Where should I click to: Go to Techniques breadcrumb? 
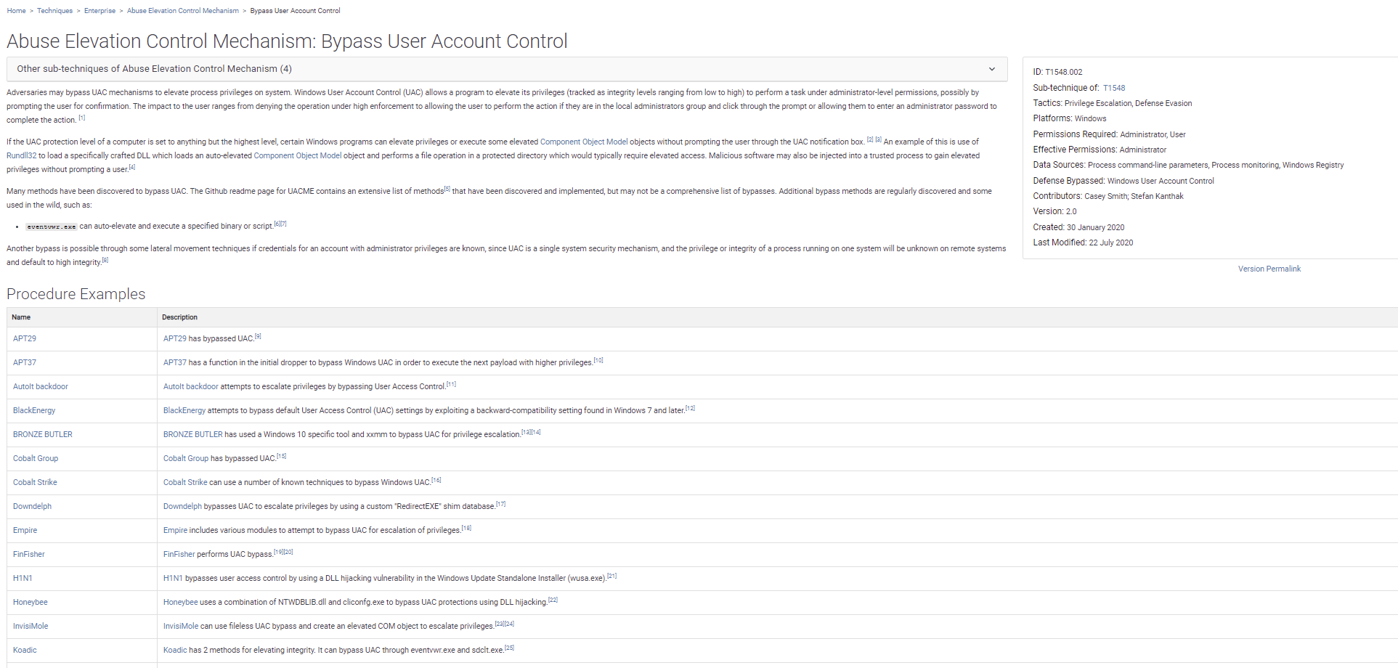[x=54, y=11]
